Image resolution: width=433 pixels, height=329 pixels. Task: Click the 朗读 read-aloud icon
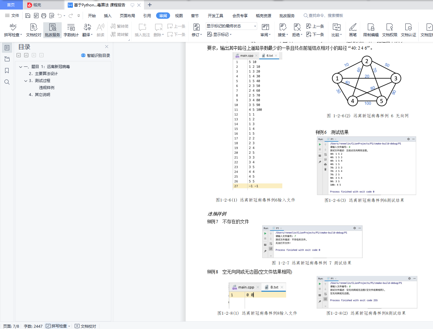pyautogui.click(x=100, y=30)
